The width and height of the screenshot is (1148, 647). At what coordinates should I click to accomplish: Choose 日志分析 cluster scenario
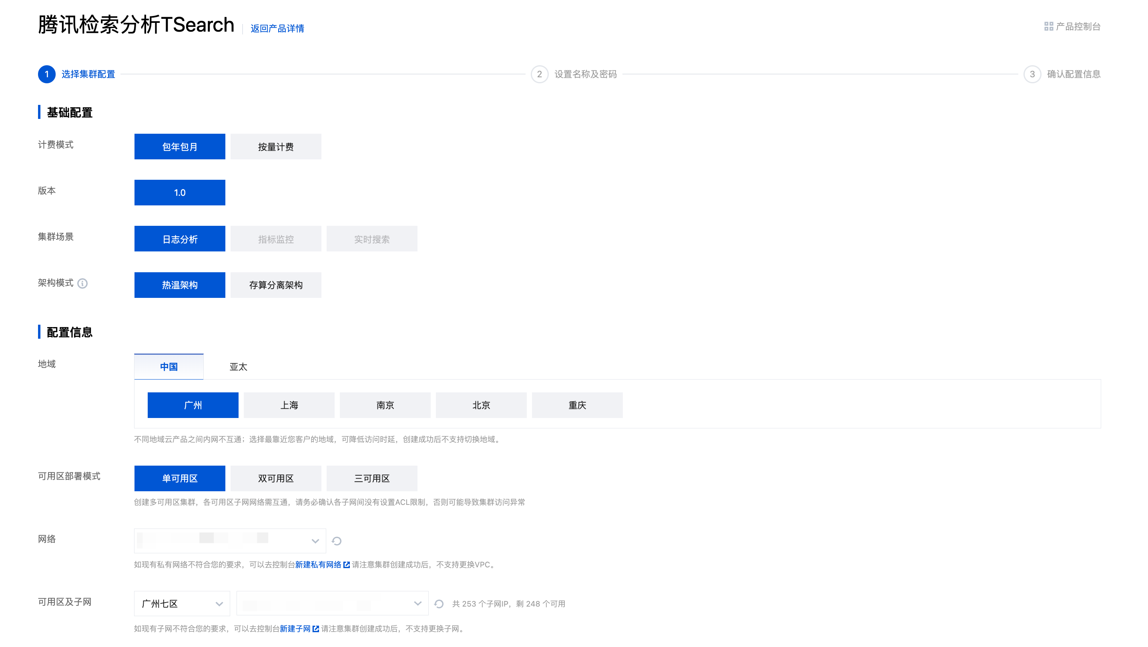click(180, 239)
